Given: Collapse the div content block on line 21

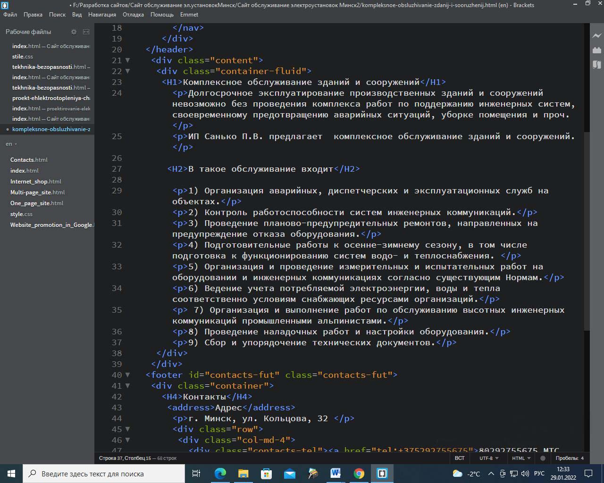Looking at the screenshot, I should pyautogui.click(x=127, y=60).
